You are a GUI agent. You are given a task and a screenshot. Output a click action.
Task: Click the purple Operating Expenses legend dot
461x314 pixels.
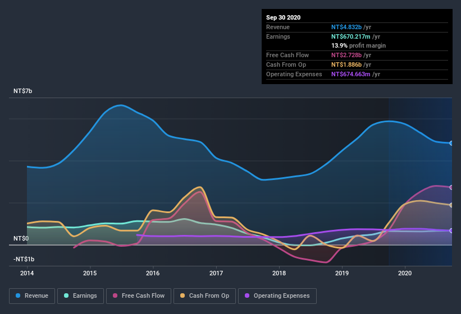pos(247,295)
